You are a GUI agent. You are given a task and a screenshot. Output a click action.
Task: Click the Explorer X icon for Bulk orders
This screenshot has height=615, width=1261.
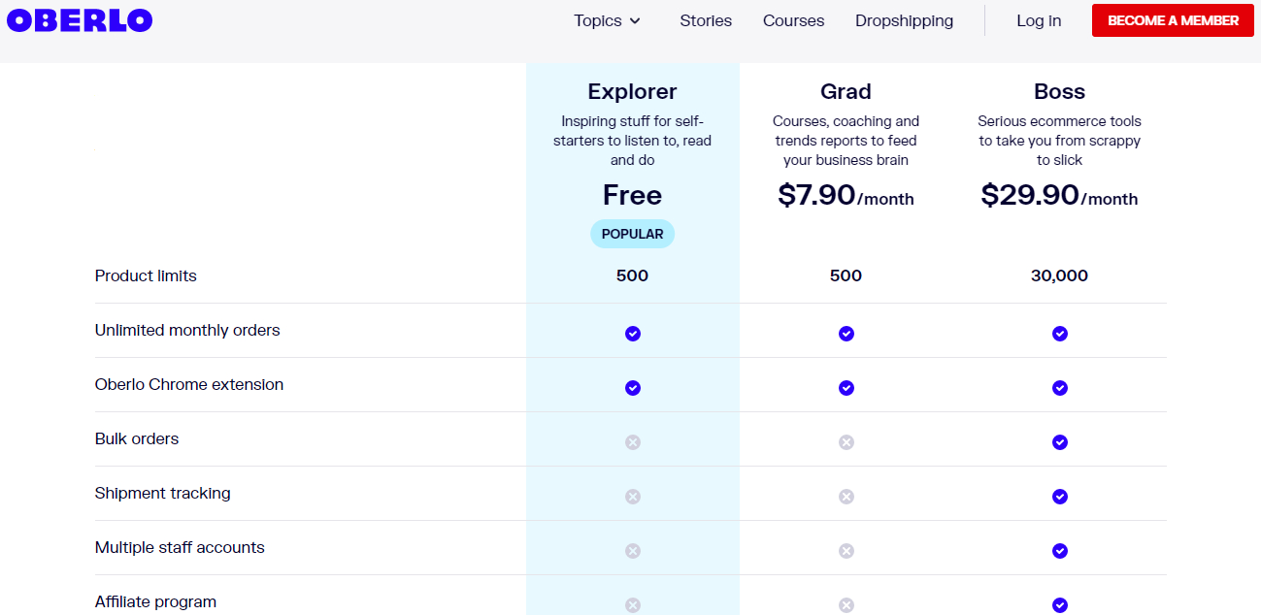(632, 441)
